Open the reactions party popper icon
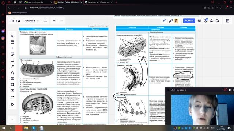234x131 pixels. pyautogui.click(x=171, y=21)
